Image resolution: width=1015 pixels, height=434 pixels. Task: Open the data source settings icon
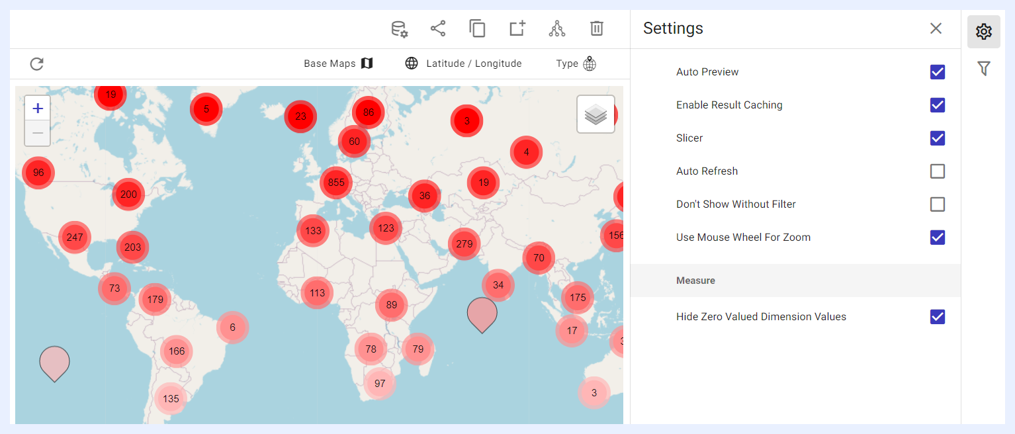point(399,28)
